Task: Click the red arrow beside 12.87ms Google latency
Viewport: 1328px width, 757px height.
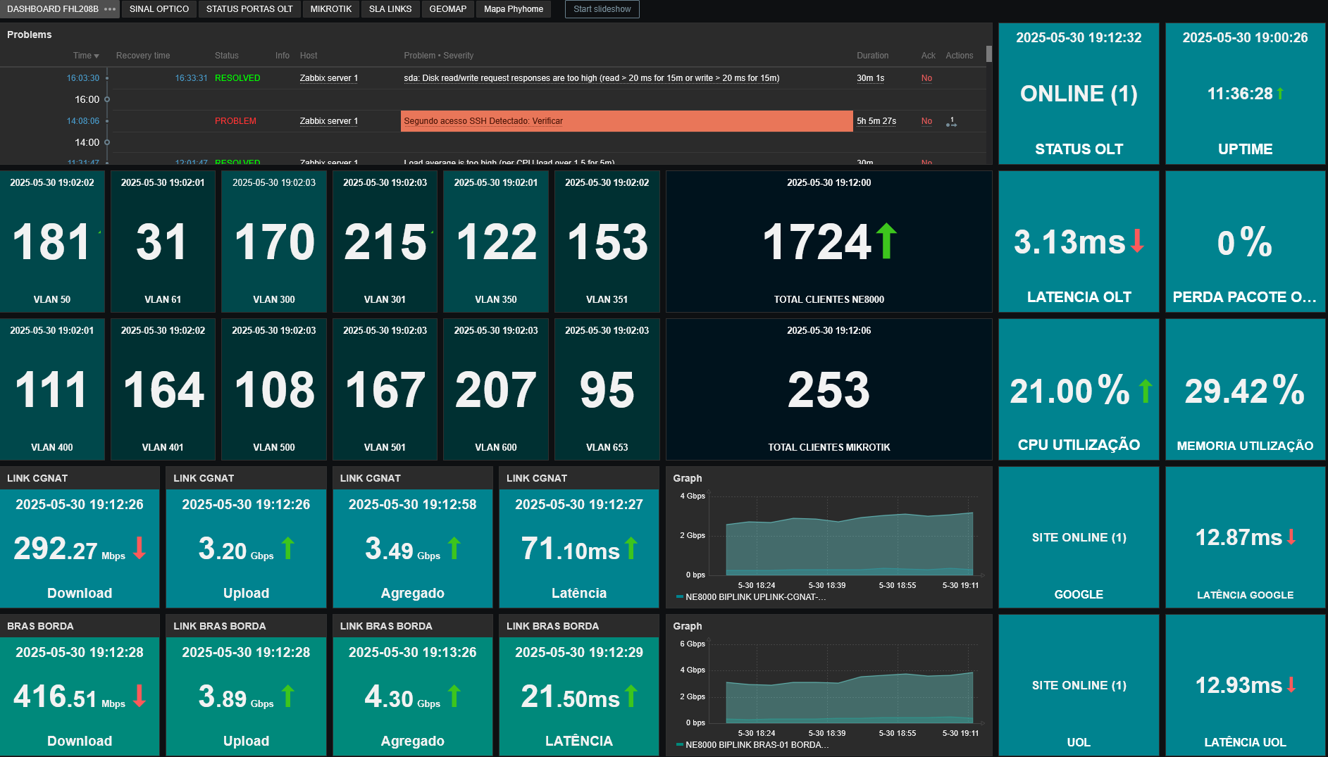Action: tap(1291, 537)
